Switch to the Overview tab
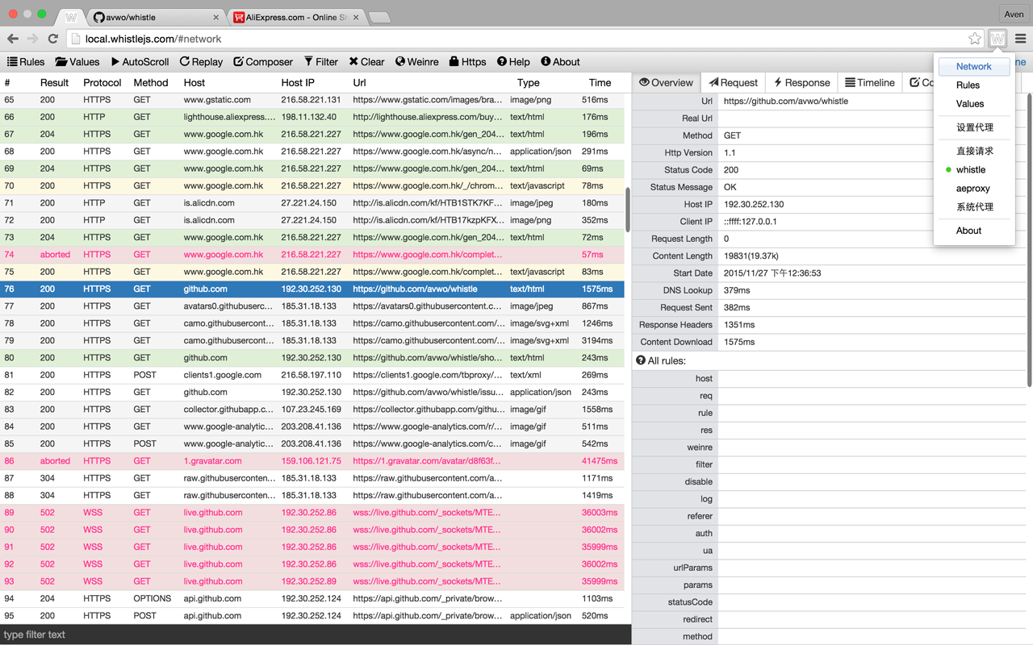Screen dimensions: 1033x645 tap(666, 82)
